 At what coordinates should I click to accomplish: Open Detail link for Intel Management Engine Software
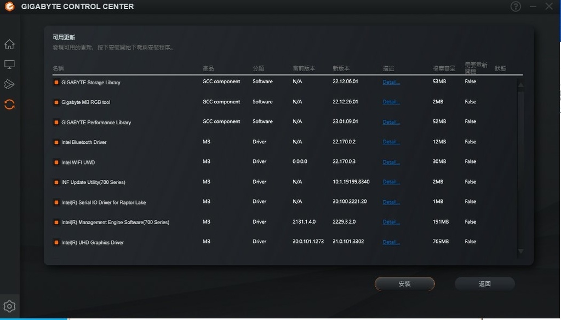391,222
